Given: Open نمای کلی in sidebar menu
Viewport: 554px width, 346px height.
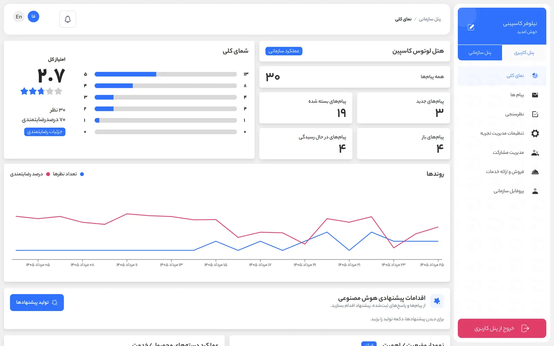Looking at the screenshot, I should (x=502, y=75).
